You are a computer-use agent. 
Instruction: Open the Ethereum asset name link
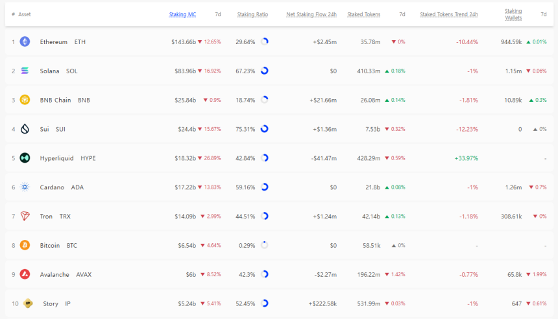pos(53,41)
